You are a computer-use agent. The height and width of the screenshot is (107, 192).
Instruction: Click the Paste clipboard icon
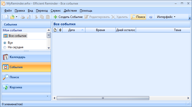click(48, 17)
